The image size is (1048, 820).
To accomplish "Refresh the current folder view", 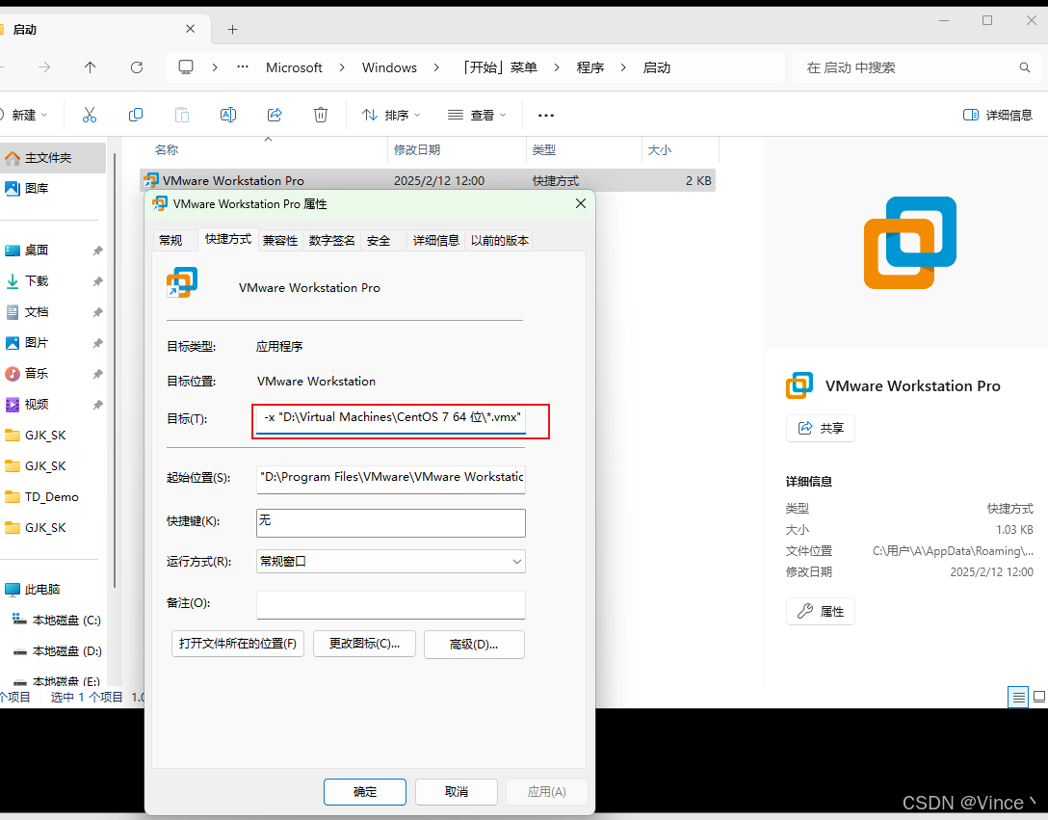I will 137,66.
